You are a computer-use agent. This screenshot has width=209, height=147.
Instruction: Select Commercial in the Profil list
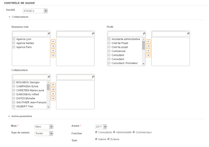click(x=118, y=51)
